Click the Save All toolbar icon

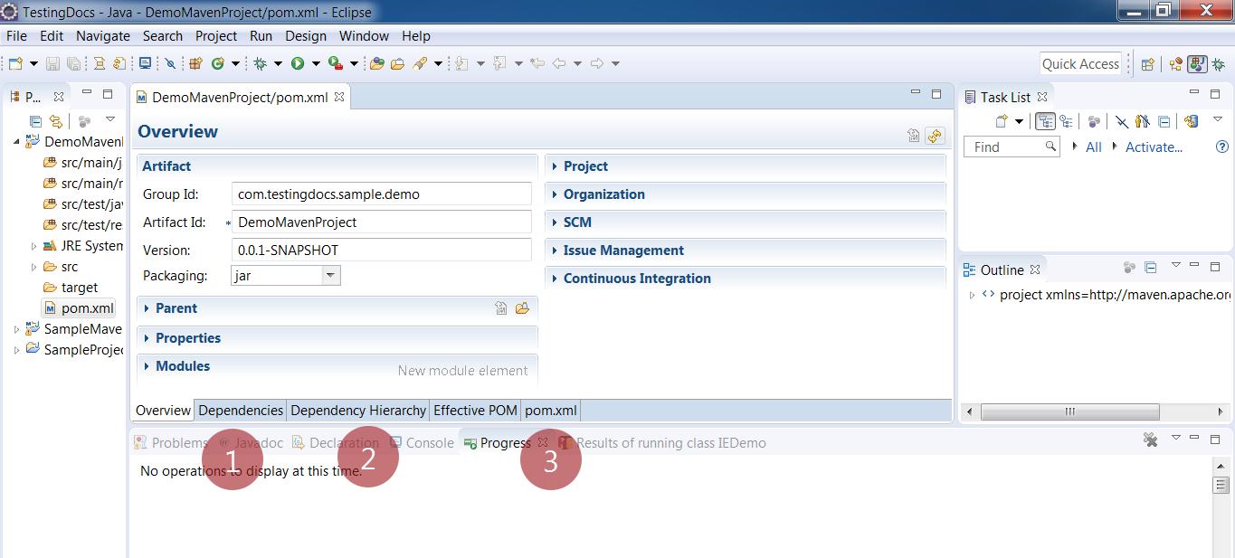73,63
